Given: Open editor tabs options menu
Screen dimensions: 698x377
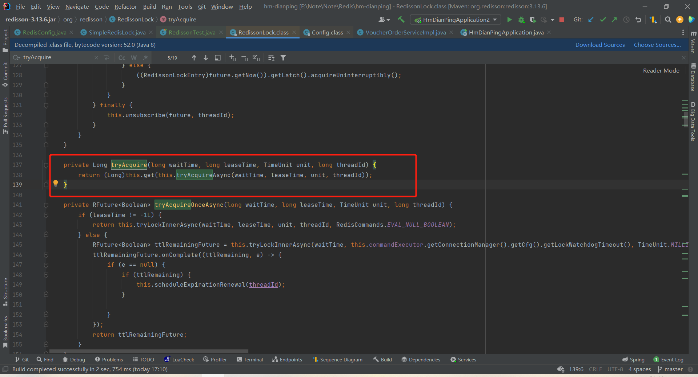Looking at the screenshot, I should point(683,33).
